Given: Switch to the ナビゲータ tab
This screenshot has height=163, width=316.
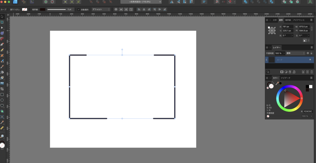Looking at the screenshot, I should pos(285,78).
